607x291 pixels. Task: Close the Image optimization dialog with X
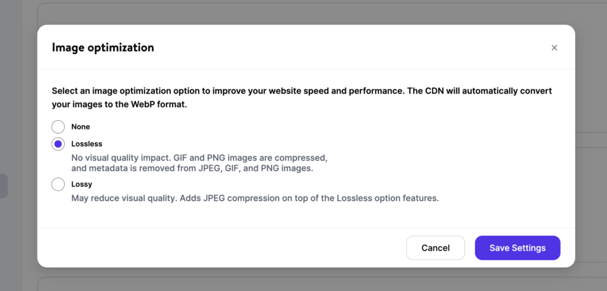coord(554,47)
